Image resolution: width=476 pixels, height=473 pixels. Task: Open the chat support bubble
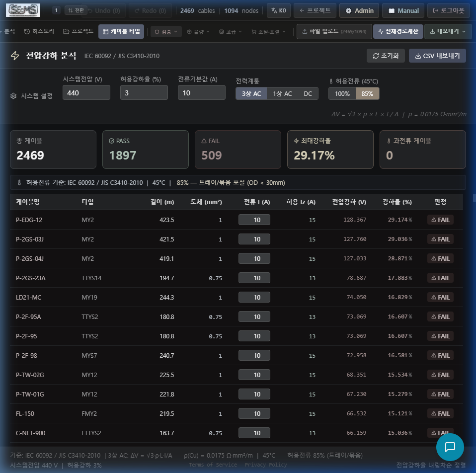point(450,447)
